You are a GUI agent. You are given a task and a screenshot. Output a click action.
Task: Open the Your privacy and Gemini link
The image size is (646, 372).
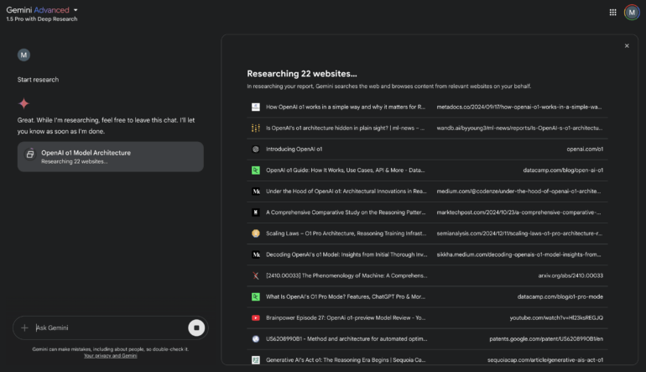(x=110, y=356)
